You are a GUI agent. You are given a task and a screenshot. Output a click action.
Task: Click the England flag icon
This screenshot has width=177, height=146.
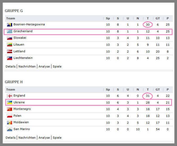[9, 96]
